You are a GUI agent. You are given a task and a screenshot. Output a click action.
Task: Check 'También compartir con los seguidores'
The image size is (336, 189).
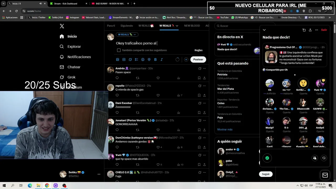[x=119, y=50]
